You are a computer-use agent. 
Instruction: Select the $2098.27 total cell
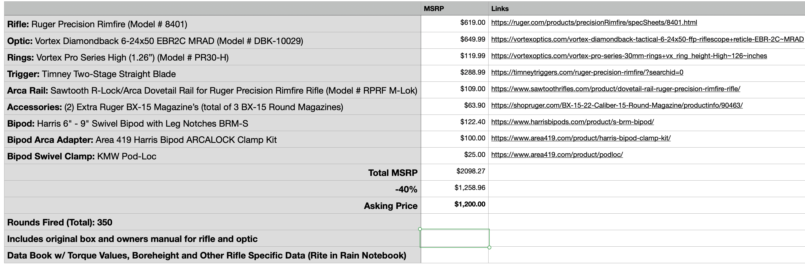pos(455,172)
